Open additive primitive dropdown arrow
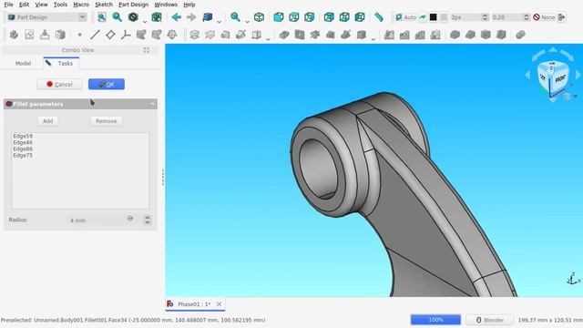The height and width of the screenshot is (328, 583). pos(268,38)
